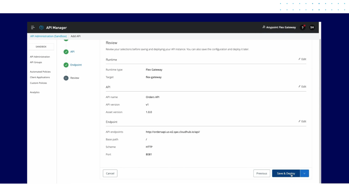Image resolution: width=349 pixels, height=196 pixels.
Task: Edit the Runtime section
Action: pos(302,59)
